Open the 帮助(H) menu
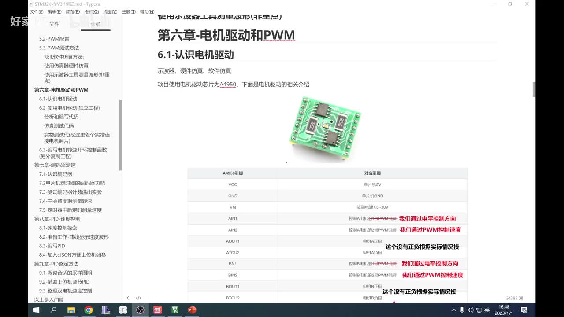The height and width of the screenshot is (317, 564). (147, 12)
